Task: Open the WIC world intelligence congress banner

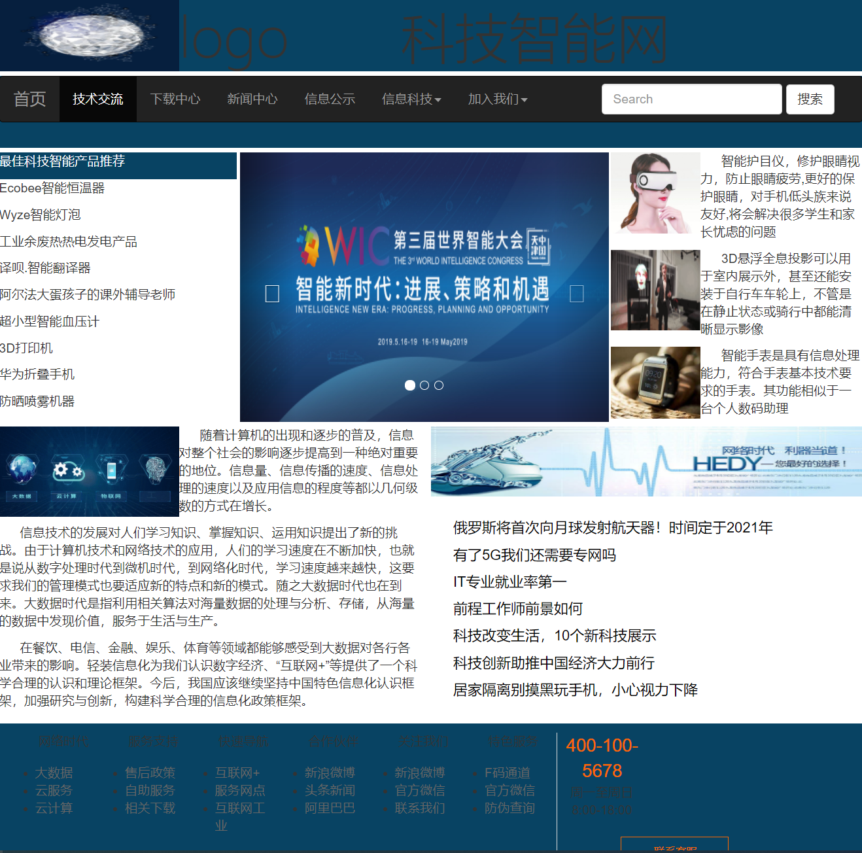Action: pyautogui.click(x=424, y=287)
